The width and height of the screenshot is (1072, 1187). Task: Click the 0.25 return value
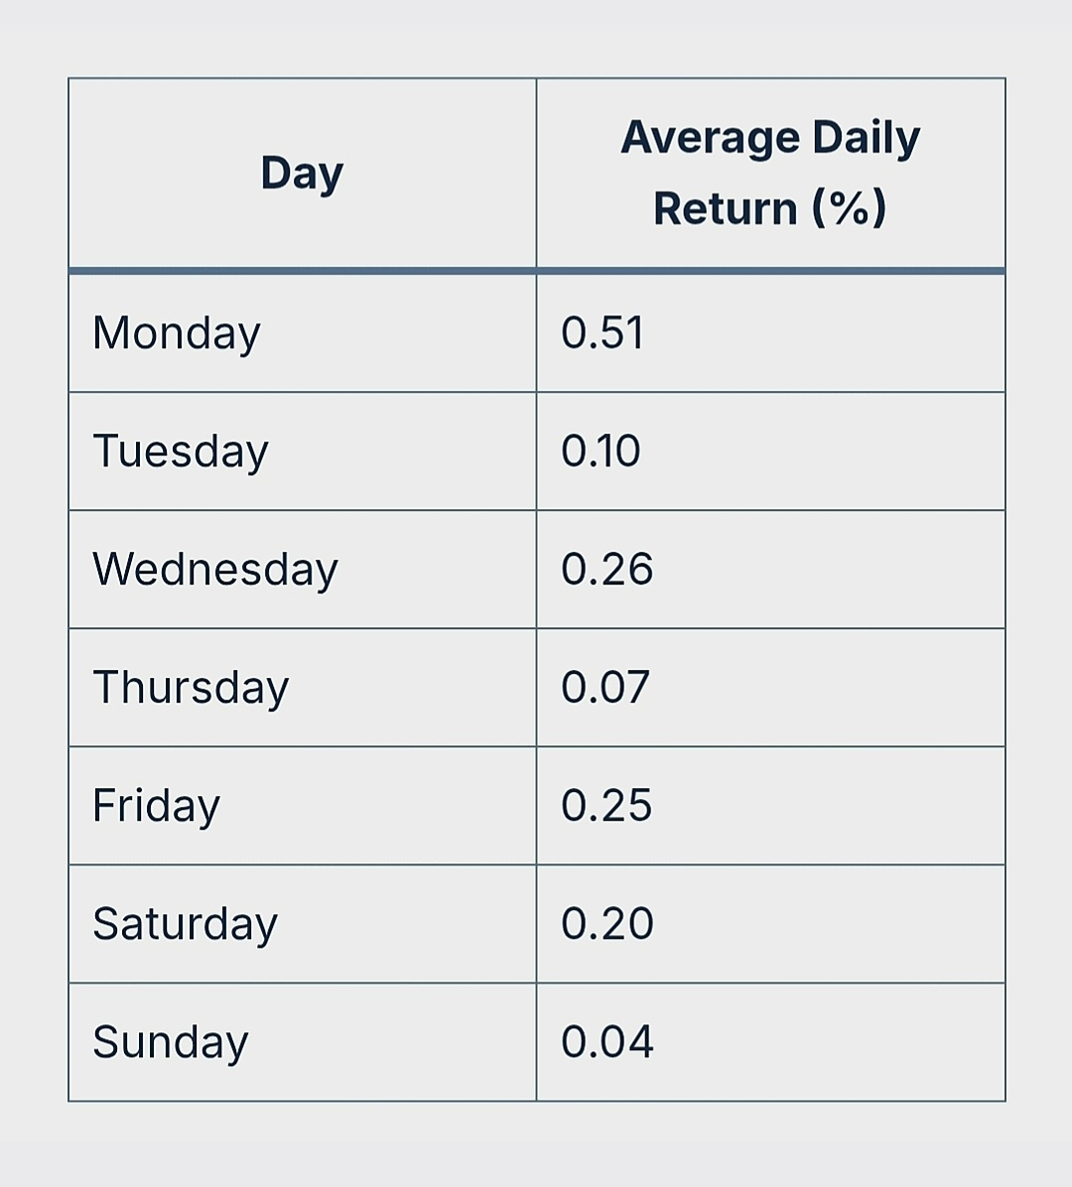605,806
